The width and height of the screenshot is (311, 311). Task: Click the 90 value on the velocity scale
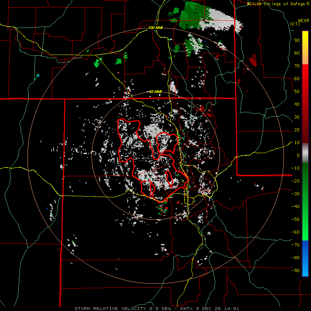[x=297, y=40]
